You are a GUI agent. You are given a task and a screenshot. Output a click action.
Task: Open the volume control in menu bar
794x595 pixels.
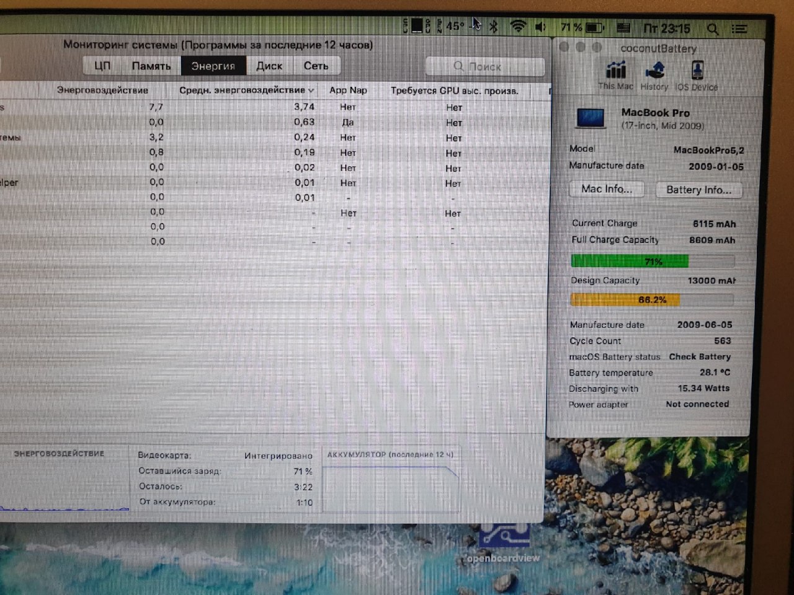540,27
